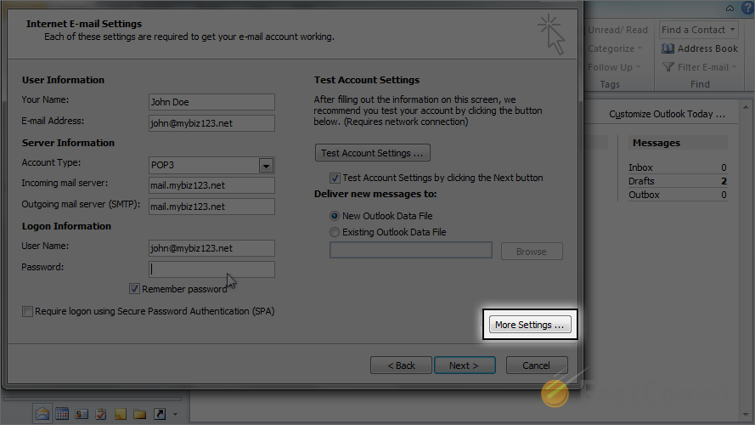The width and height of the screenshot is (755, 425).
Task: Open Calendar view in Outlook navigation bar
Action: tap(62, 413)
